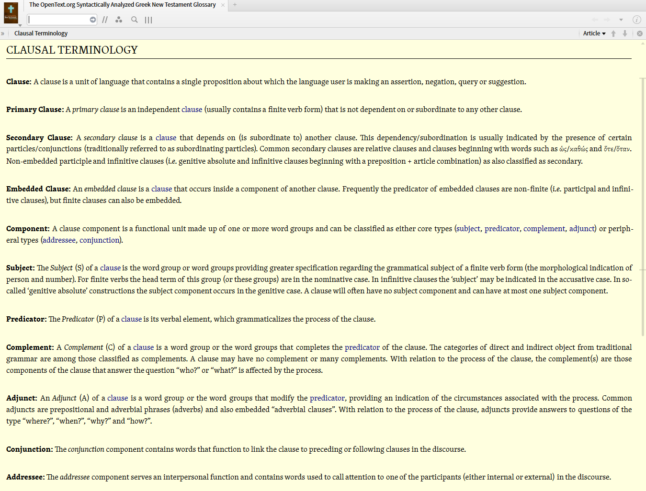The height and width of the screenshot is (491, 646).
Task: Open the adjunct link in Component entry
Action: pyautogui.click(x=582, y=229)
